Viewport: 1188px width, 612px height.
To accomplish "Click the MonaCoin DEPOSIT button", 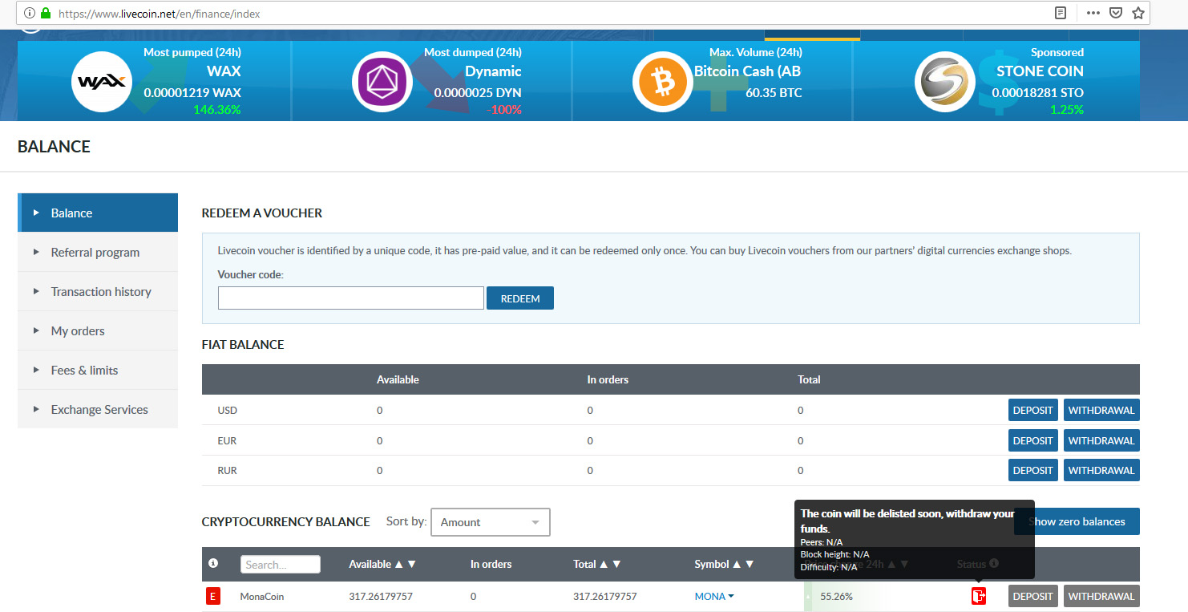I will coord(1032,596).
